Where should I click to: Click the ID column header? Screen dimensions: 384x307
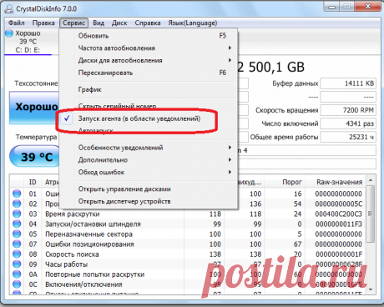pos(33,182)
